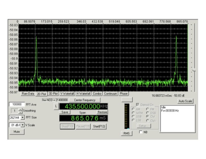Show the H Waterfall tab
The height and width of the screenshot is (159, 206).
[x=83, y=94]
